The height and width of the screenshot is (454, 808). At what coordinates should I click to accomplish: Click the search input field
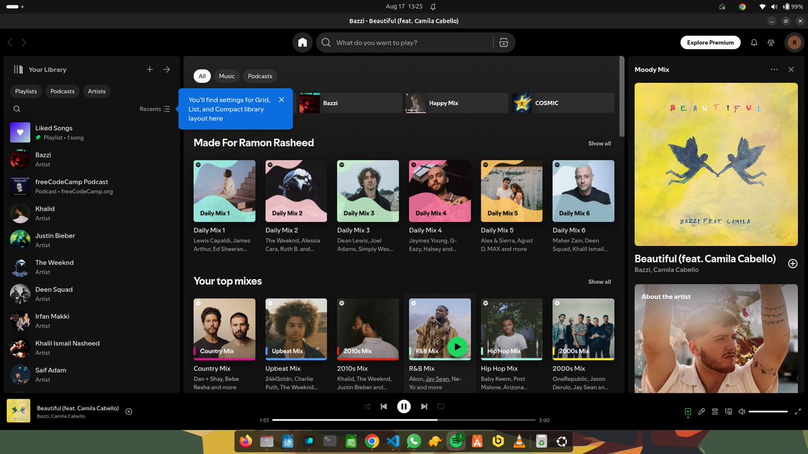(x=405, y=42)
